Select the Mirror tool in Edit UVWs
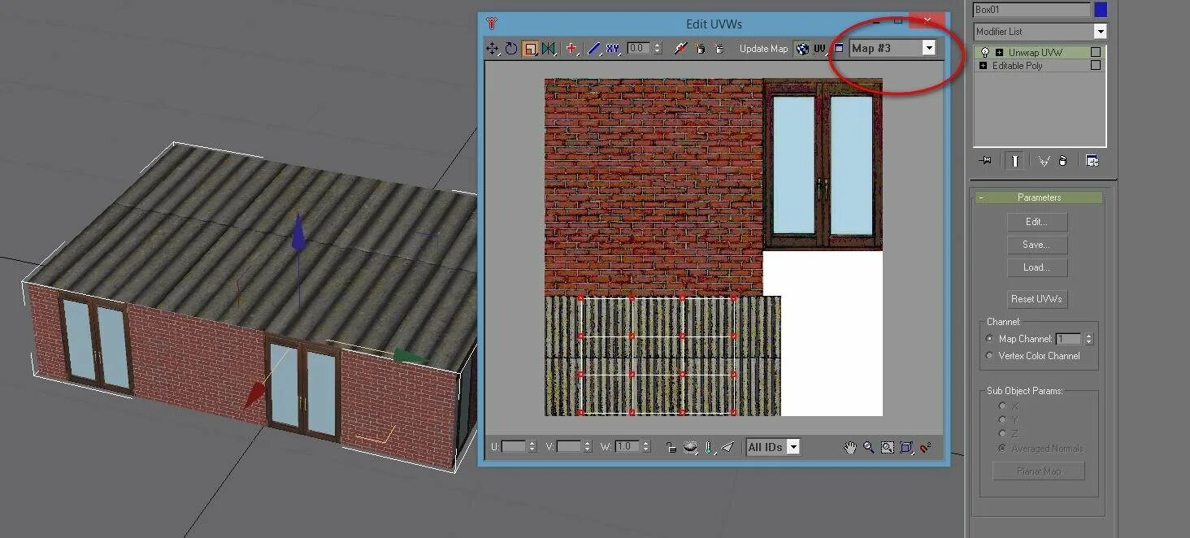The width and height of the screenshot is (1190, 538). pyautogui.click(x=549, y=49)
